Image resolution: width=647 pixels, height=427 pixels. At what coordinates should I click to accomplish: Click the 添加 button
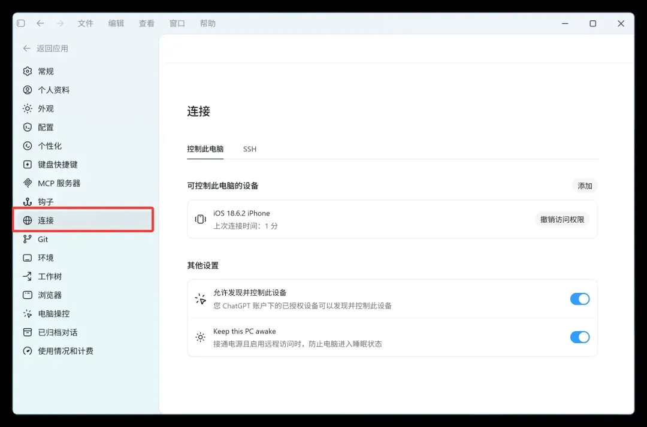coord(585,186)
